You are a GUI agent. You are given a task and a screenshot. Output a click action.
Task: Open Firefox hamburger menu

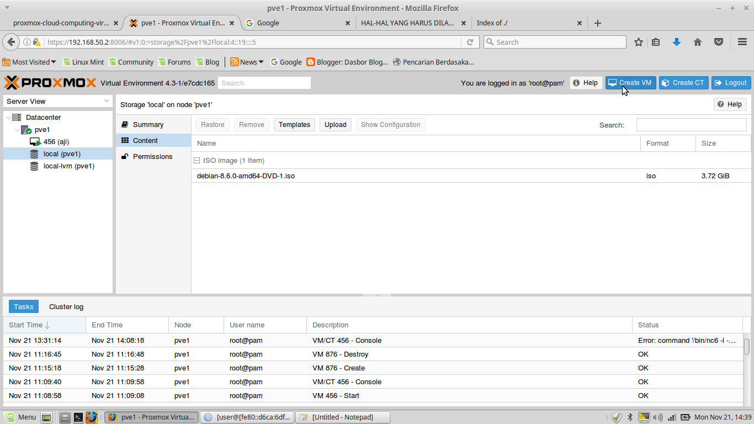coord(742,42)
